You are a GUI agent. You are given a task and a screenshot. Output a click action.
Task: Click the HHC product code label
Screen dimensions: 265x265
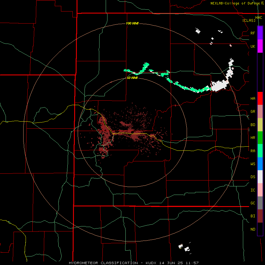(x=259, y=18)
